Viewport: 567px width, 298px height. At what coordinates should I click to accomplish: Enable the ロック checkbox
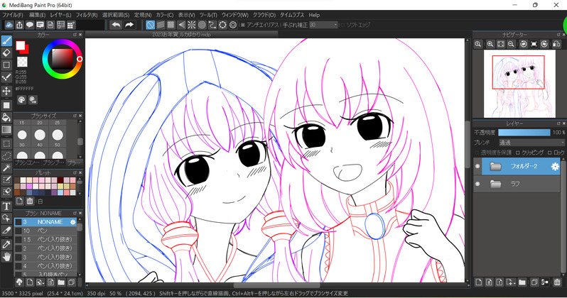(x=550, y=153)
